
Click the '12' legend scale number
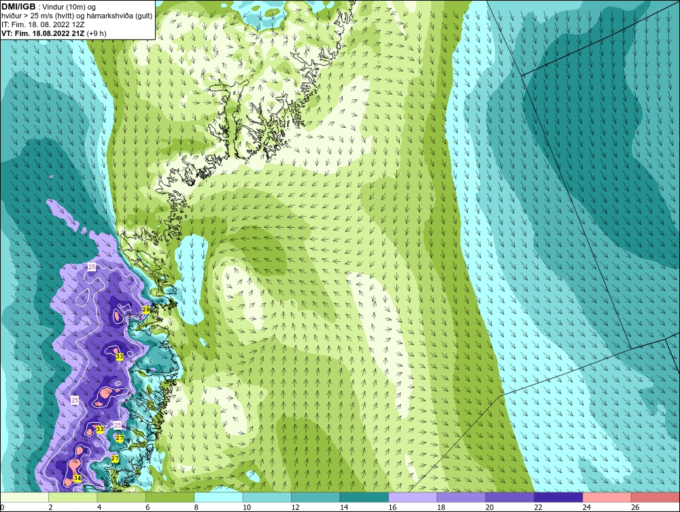click(295, 507)
